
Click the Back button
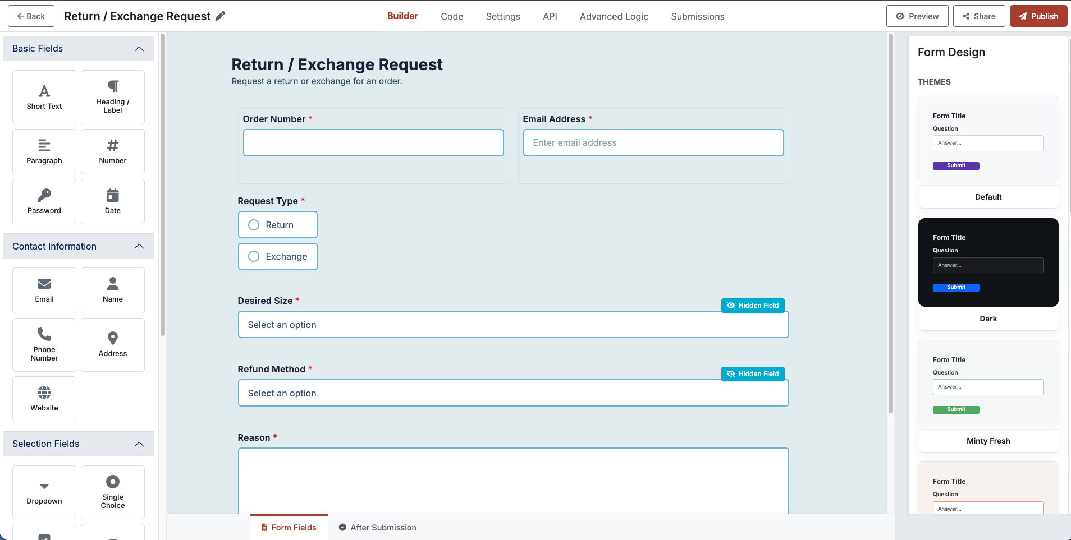click(x=31, y=16)
